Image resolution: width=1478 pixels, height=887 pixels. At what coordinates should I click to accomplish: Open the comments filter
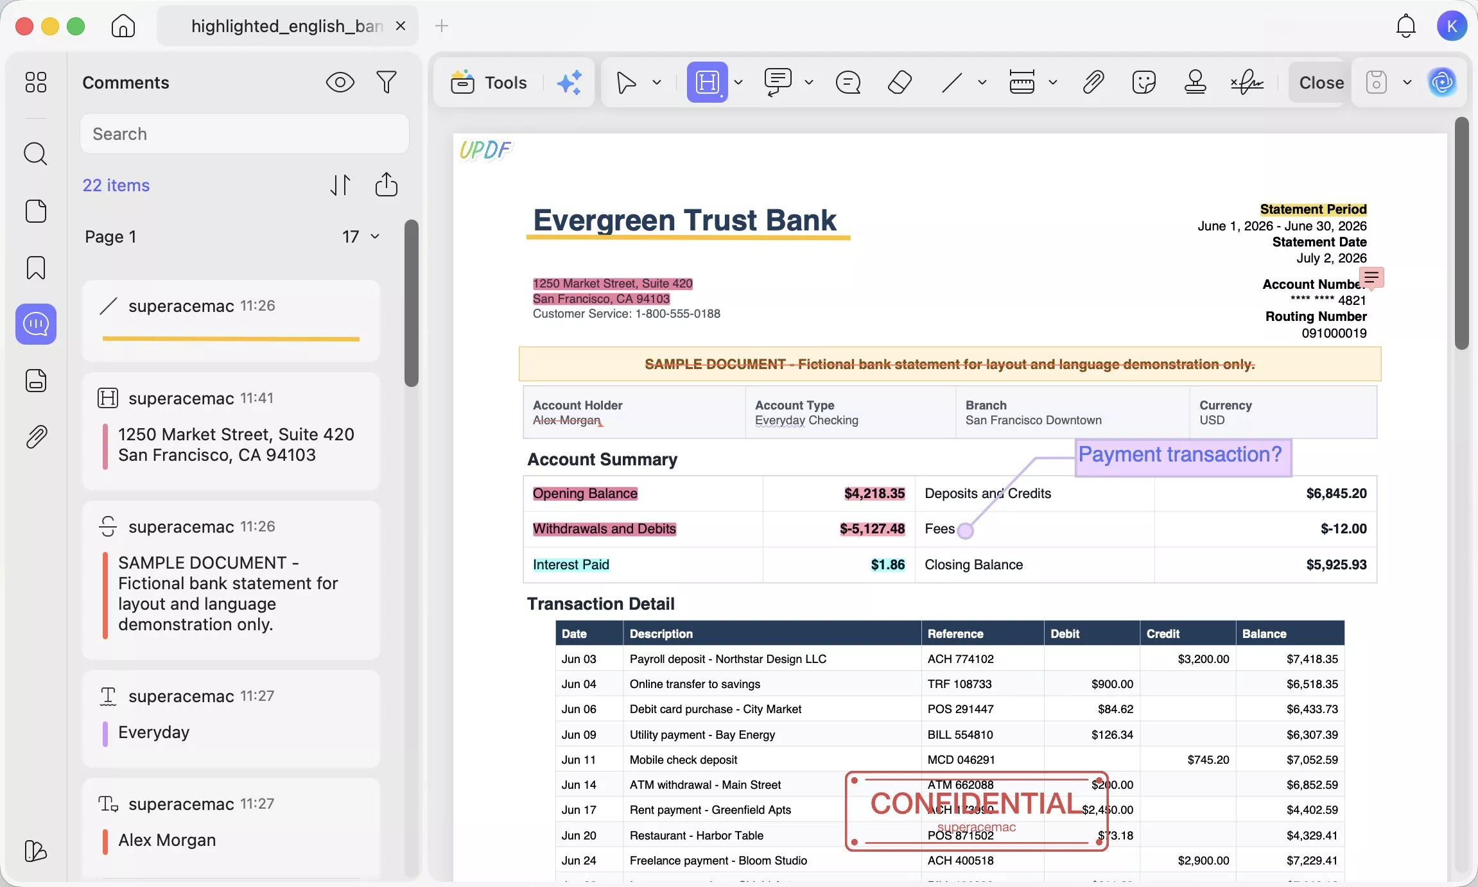387,82
